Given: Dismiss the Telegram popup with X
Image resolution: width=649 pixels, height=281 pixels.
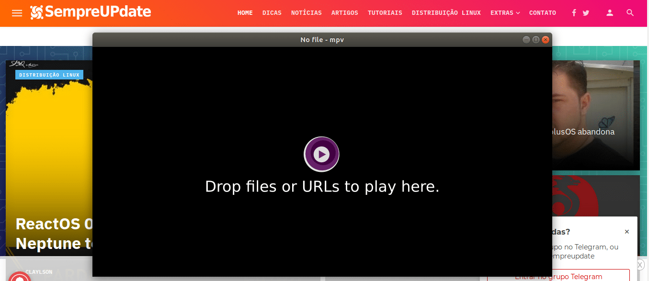Looking at the screenshot, I should [627, 232].
